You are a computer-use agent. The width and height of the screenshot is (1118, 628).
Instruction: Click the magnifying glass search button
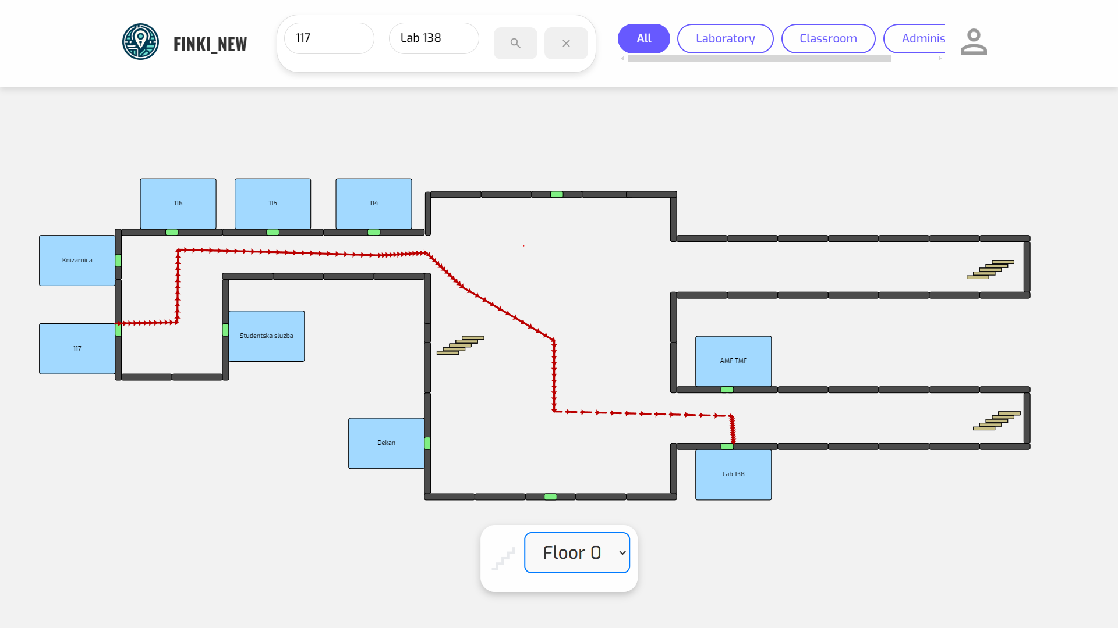515,43
